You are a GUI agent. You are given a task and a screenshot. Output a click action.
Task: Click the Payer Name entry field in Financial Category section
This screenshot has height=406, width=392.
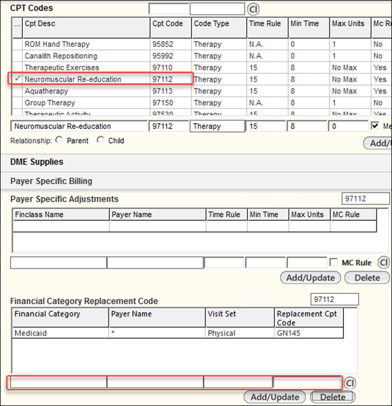(x=155, y=382)
